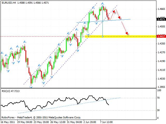166x124 pixels.
Task: Click fractal arrow below the 23 May low
Action: pos(31,87)
